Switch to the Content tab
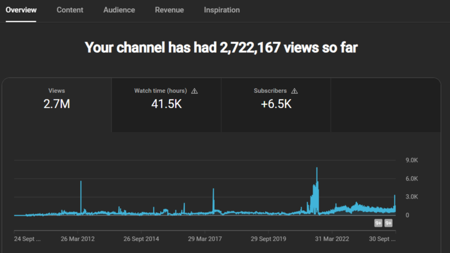This screenshot has height=253, width=450. click(69, 10)
